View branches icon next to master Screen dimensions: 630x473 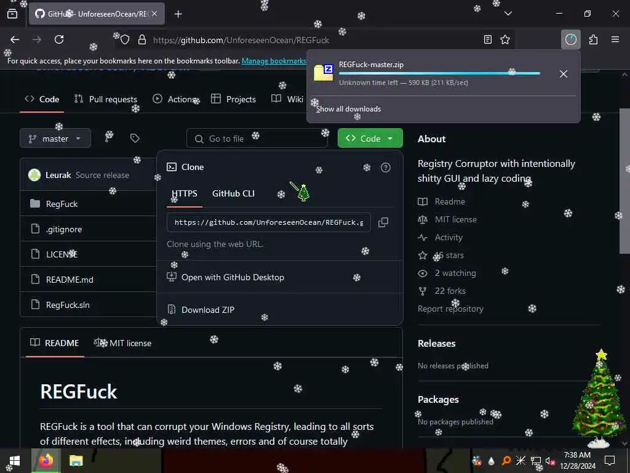tap(109, 138)
